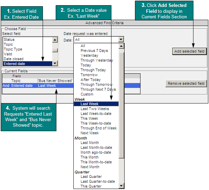The width and height of the screenshot is (209, 190).
Task: Pick 'This Month' from date list
Action: [x=90, y=157]
